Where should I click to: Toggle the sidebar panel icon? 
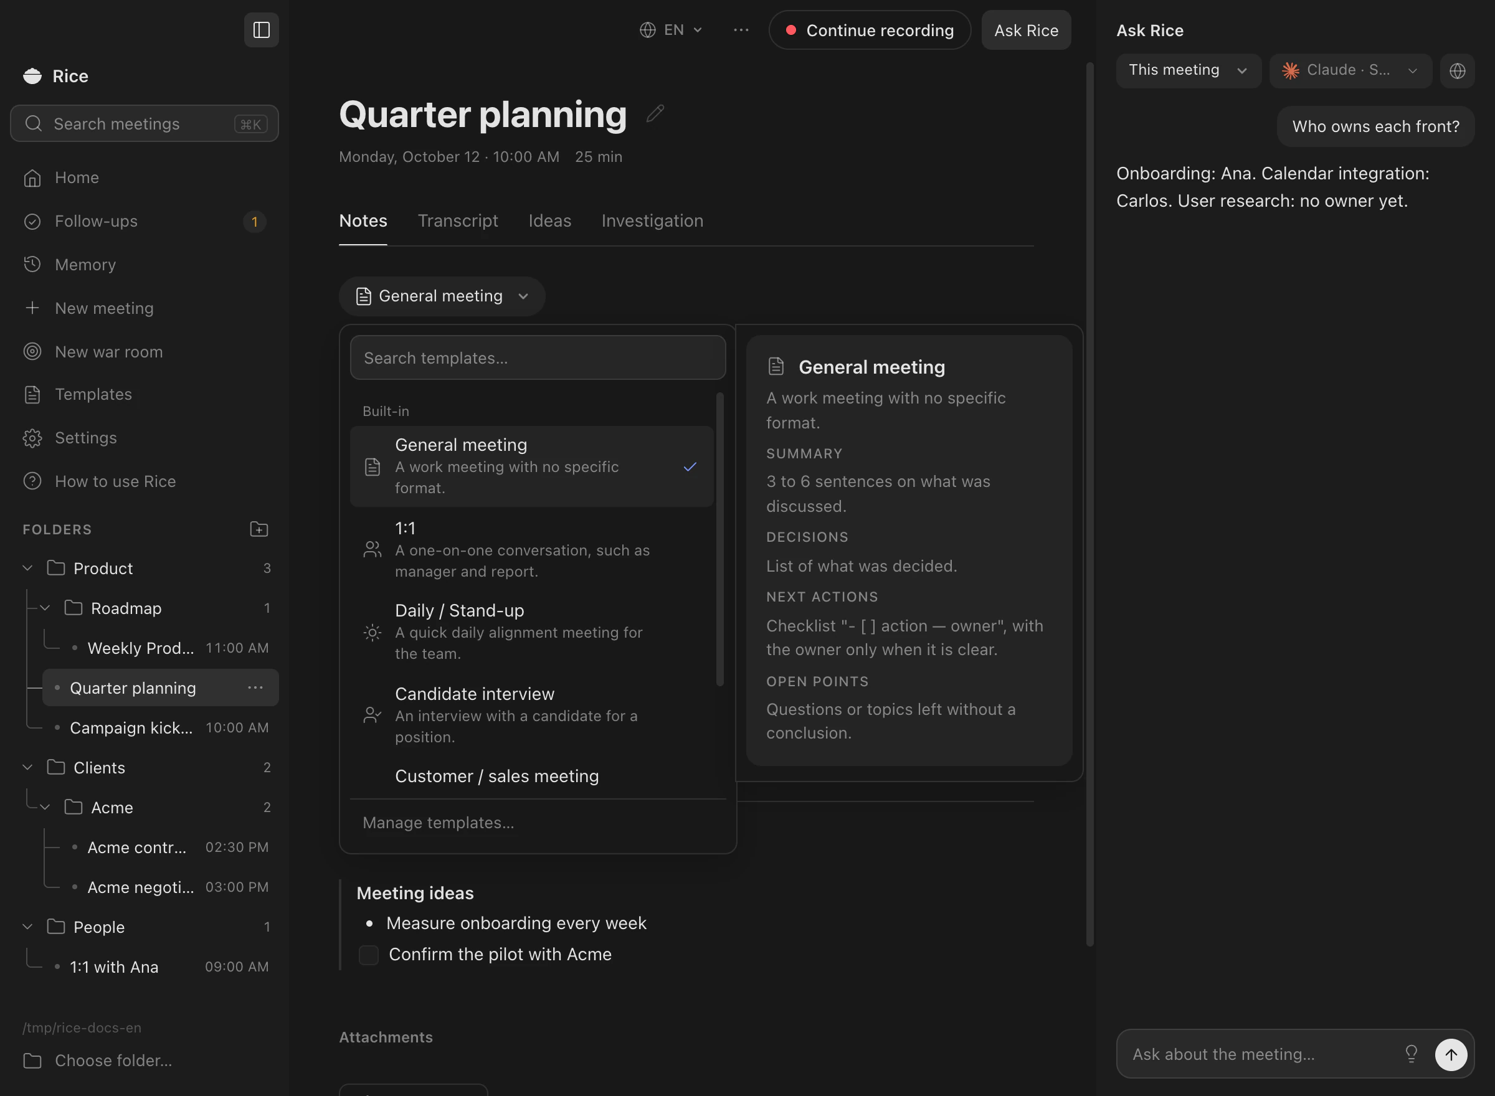click(x=262, y=30)
